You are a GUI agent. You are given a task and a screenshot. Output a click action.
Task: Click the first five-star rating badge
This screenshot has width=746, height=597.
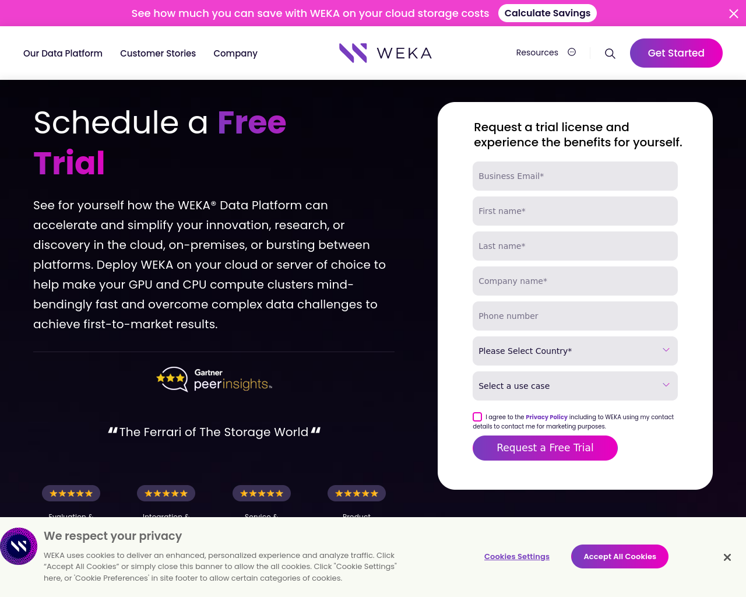coord(71,493)
